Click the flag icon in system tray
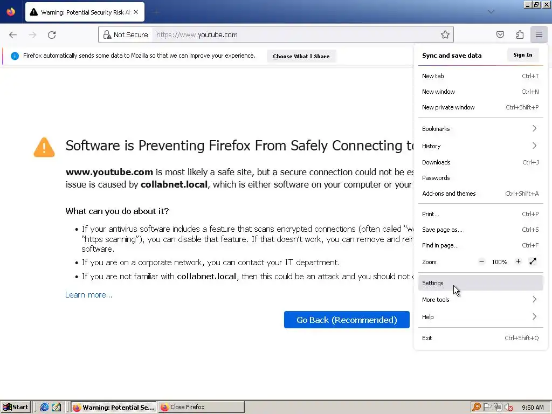This screenshot has height=414, width=552. [487, 407]
